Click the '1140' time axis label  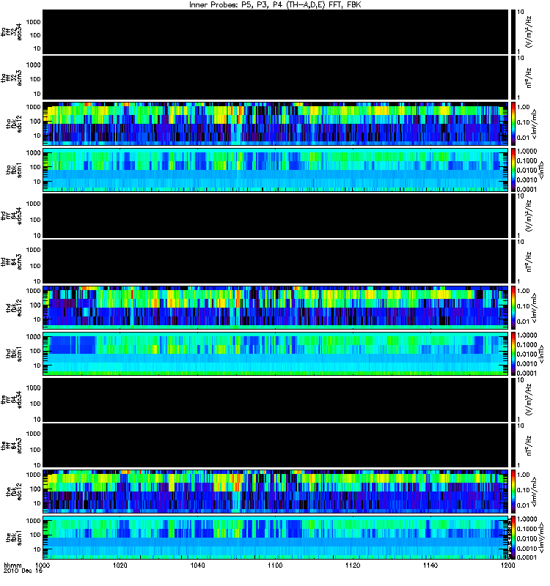pyautogui.click(x=430, y=565)
